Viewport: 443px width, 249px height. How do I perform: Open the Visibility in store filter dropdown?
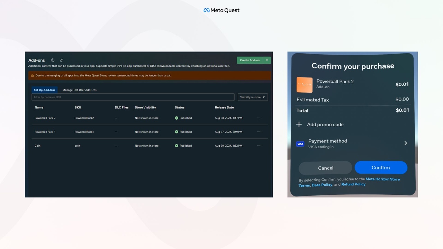[253, 97]
